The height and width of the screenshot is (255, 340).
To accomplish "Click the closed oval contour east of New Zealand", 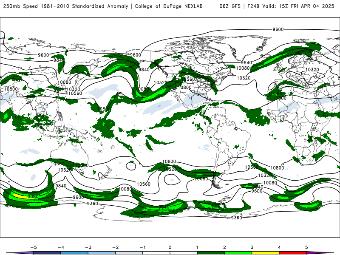I will tap(131, 166).
